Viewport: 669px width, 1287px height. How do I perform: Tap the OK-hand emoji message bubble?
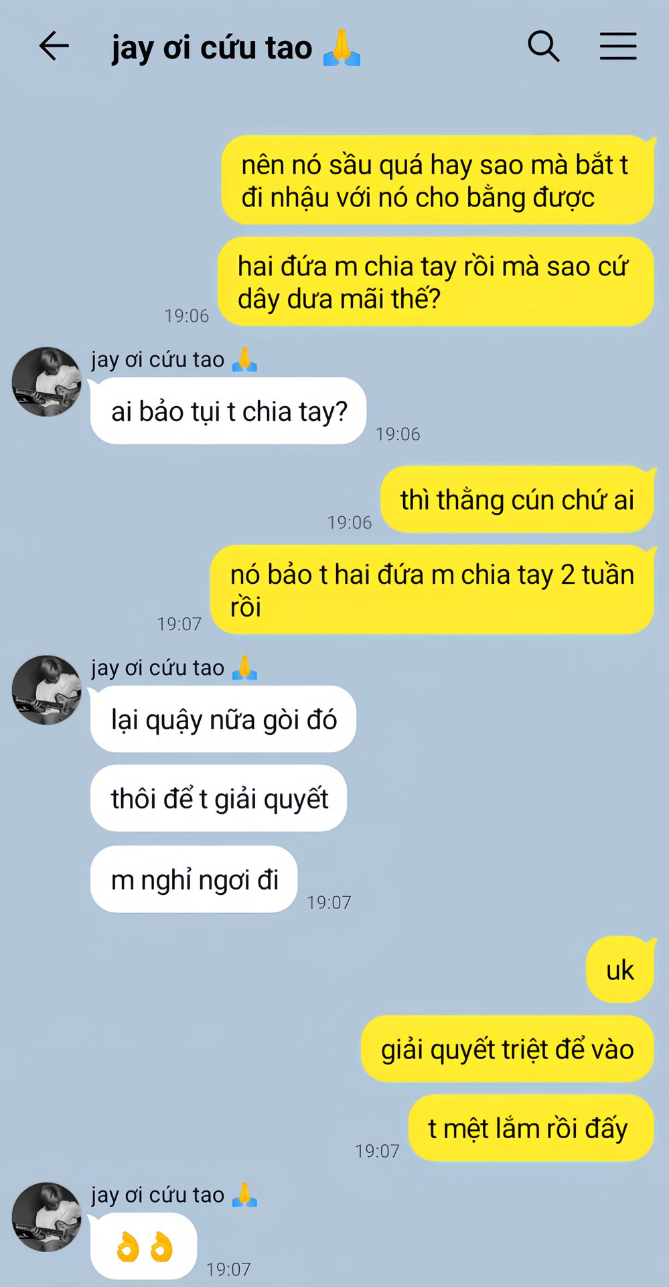[143, 1246]
